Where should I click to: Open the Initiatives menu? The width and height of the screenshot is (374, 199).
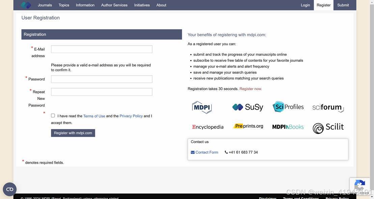[142, 5]
